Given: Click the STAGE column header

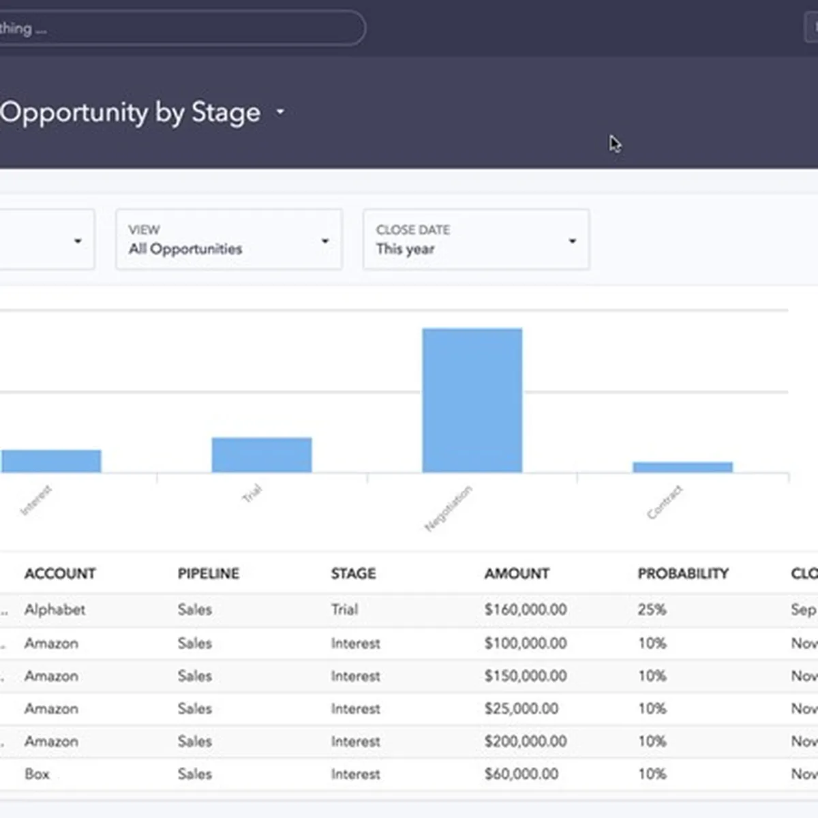Looking at the screenshot, I should [353, 573].
